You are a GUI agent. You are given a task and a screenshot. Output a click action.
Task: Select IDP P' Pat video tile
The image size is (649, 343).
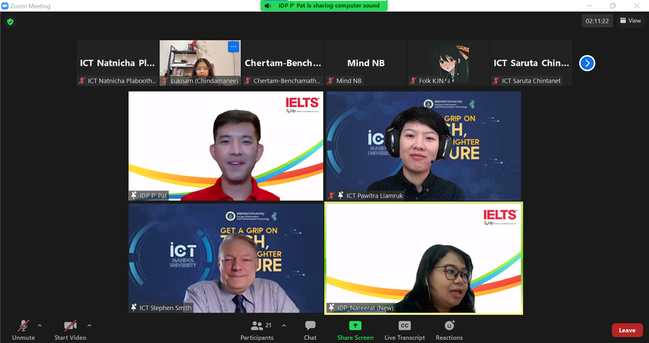tap(226, 146)
